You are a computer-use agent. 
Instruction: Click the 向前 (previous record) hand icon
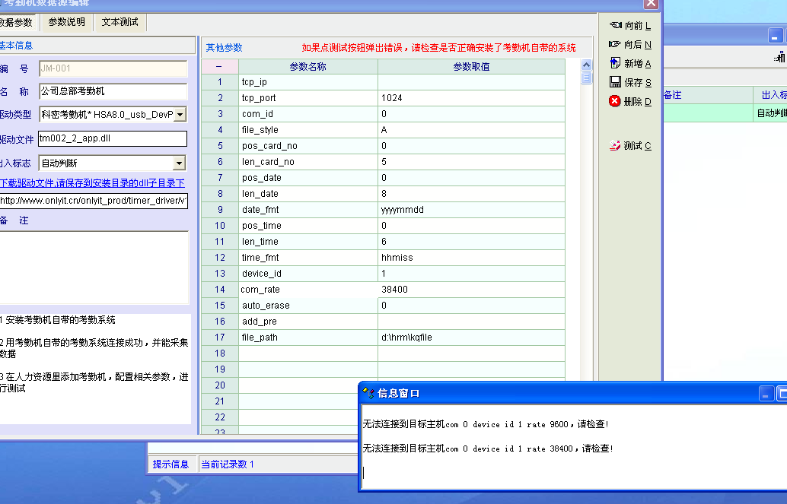coord(616,26)
